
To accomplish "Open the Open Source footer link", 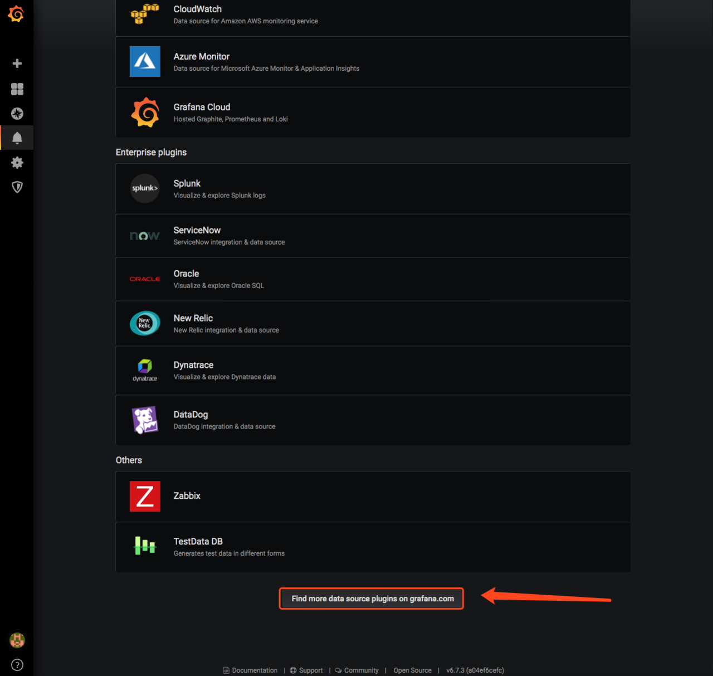I will (412, 670).
